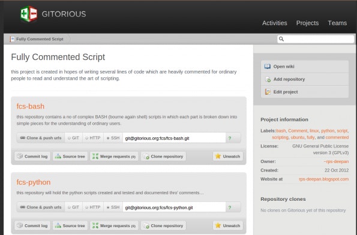Open the fully label link
This screenshot has width=357, height=235.
click(x=311, y=137)
